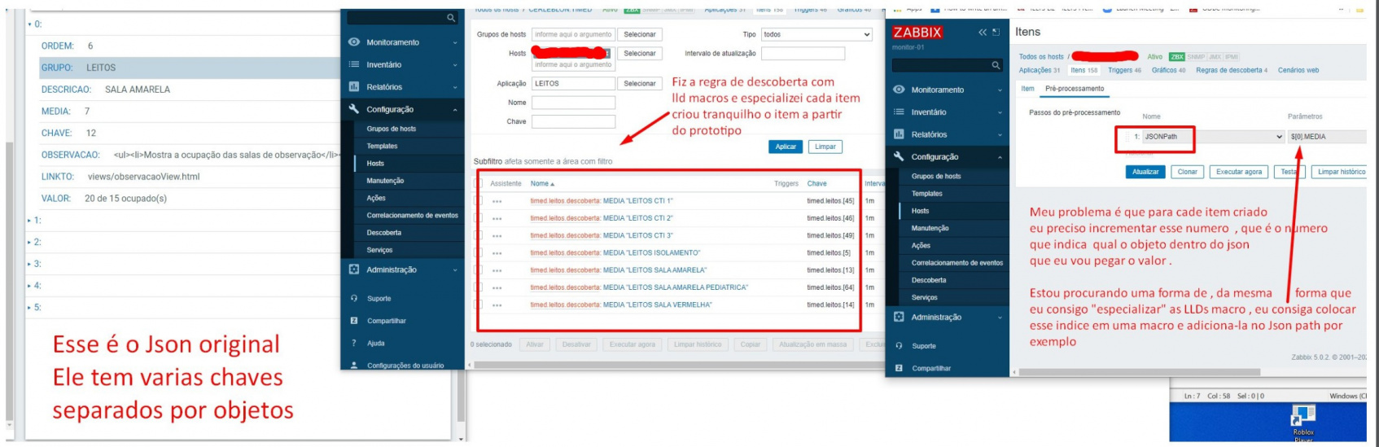
Task: Tick the checkbox for item MEDIA LEITOS CTI 2
Action: tap(478, 217)
